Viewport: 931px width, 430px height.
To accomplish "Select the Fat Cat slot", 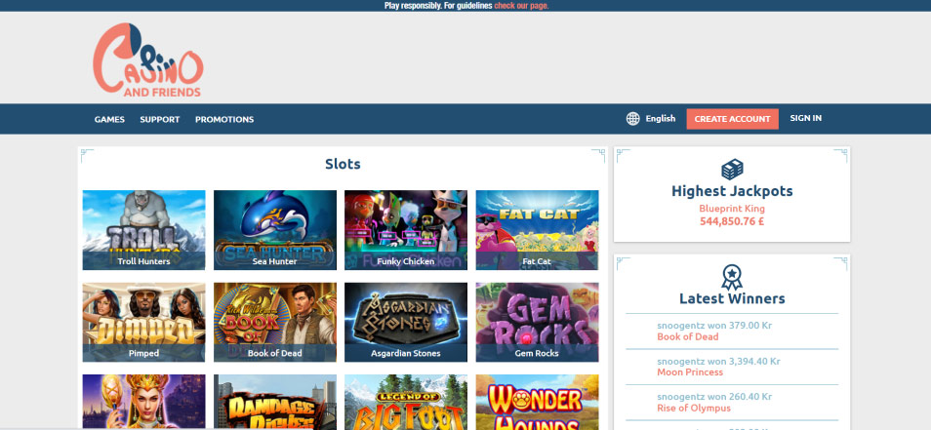I will tap(537, 230).
